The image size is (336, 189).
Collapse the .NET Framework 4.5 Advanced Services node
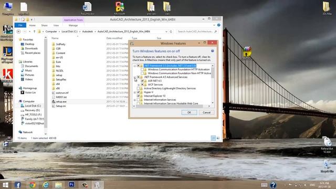click(x=134, y=77)
